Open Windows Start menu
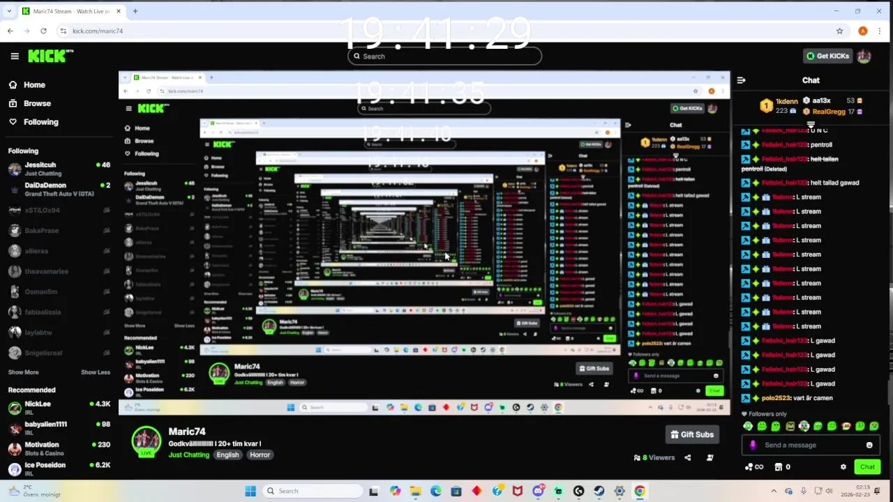Screen dimensions: 893x502 [x=250, y=491]
